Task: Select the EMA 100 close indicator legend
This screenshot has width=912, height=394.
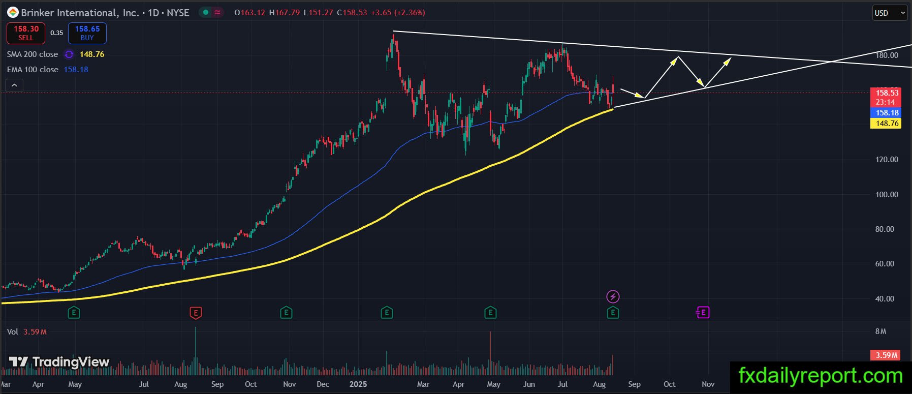Action: coord(33,70)
